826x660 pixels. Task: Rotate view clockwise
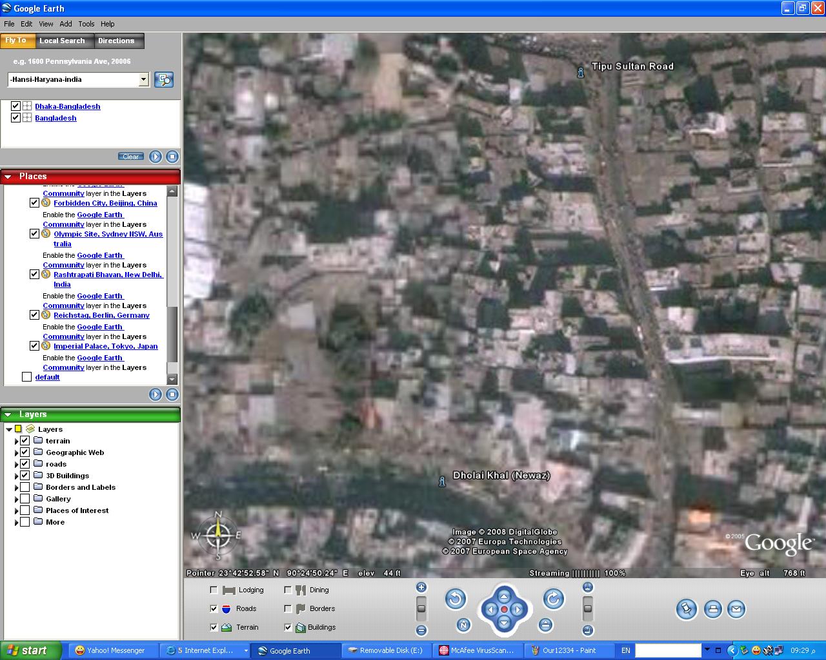point(554,599)
